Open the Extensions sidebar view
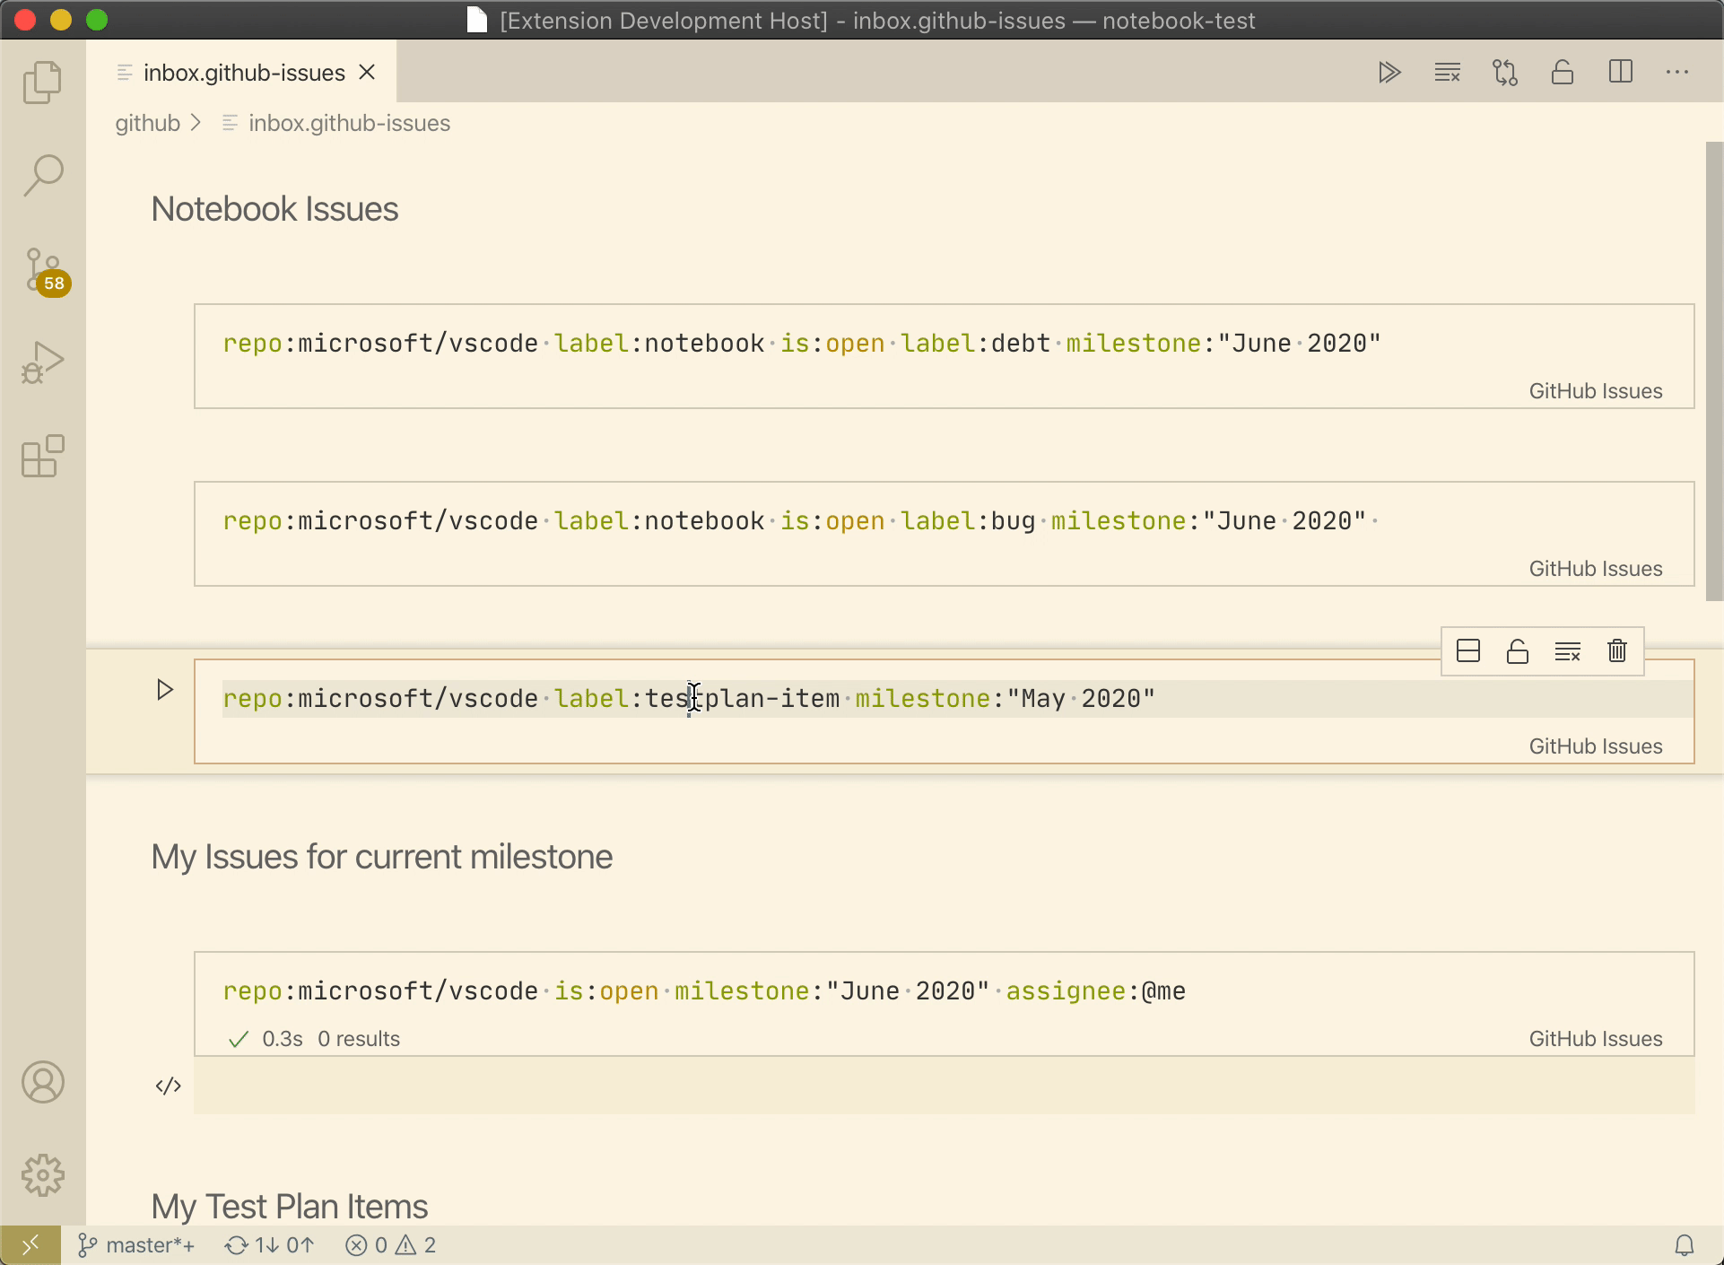 [x=42, y=457]
